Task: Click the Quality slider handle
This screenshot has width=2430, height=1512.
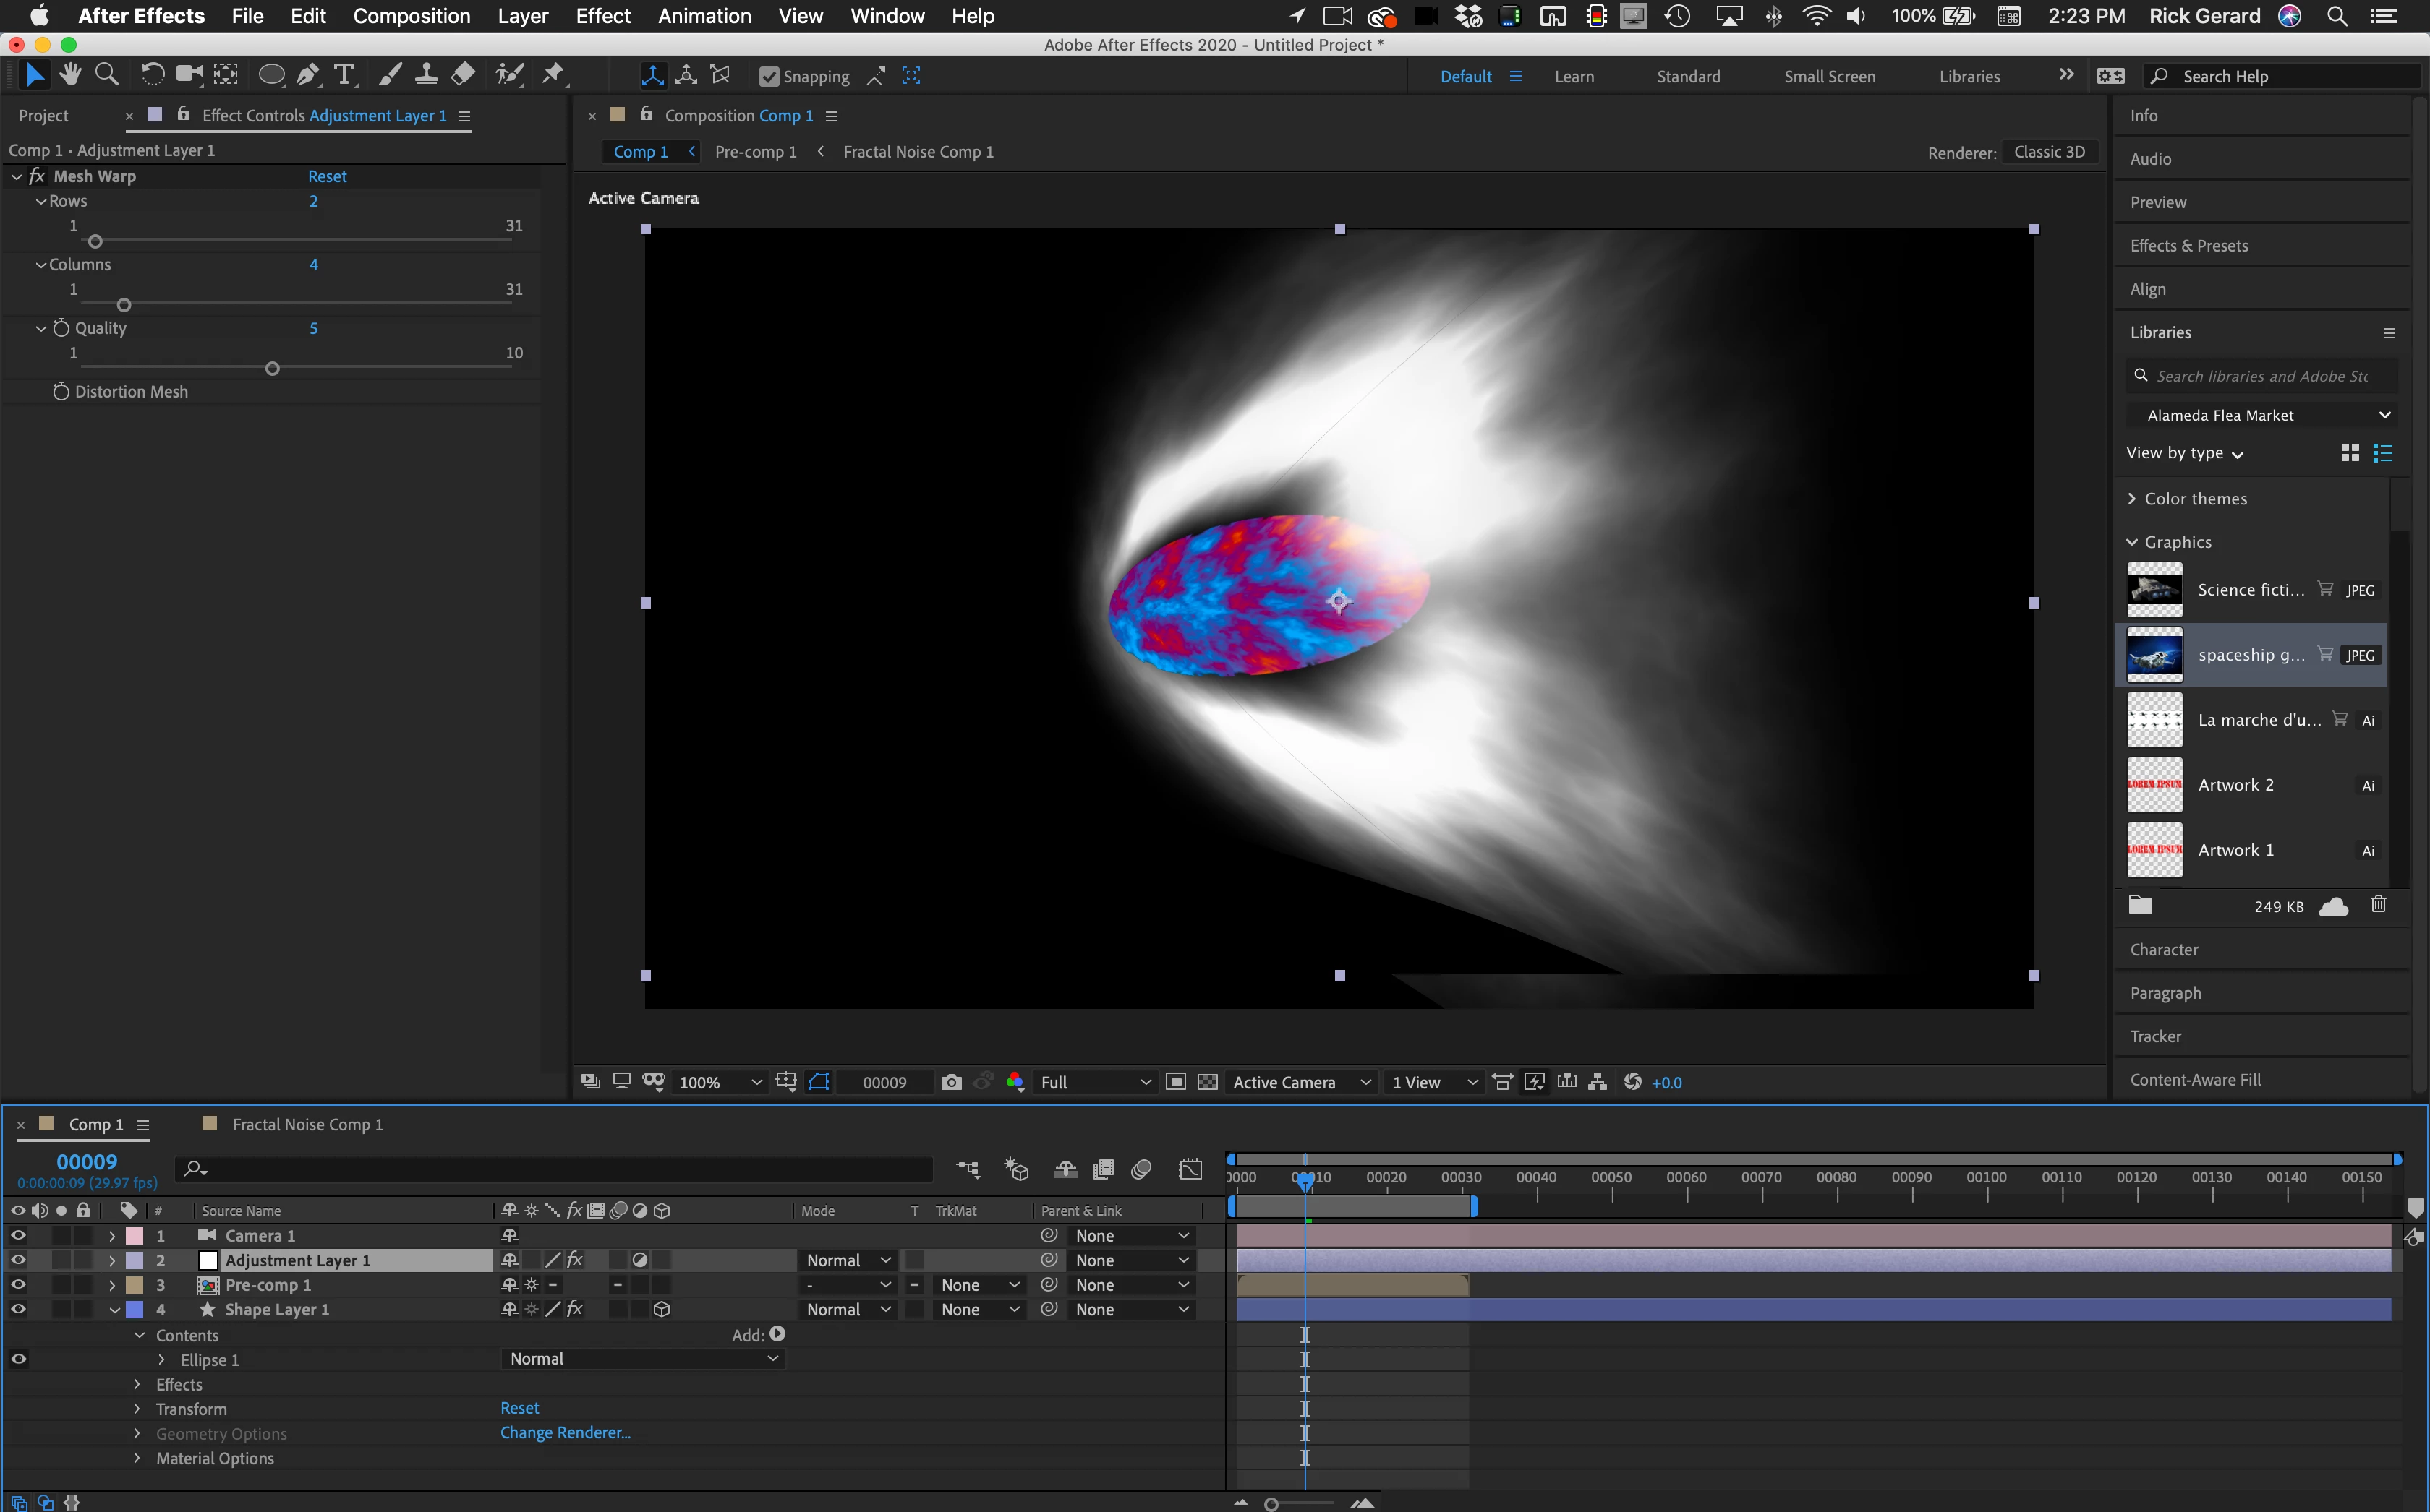Action: (x=272, y=369)
